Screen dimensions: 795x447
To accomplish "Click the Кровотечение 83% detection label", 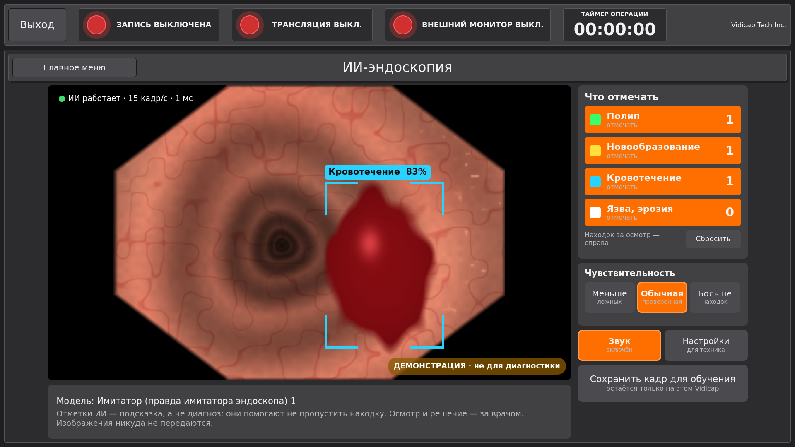I will [x=377, y=172].
